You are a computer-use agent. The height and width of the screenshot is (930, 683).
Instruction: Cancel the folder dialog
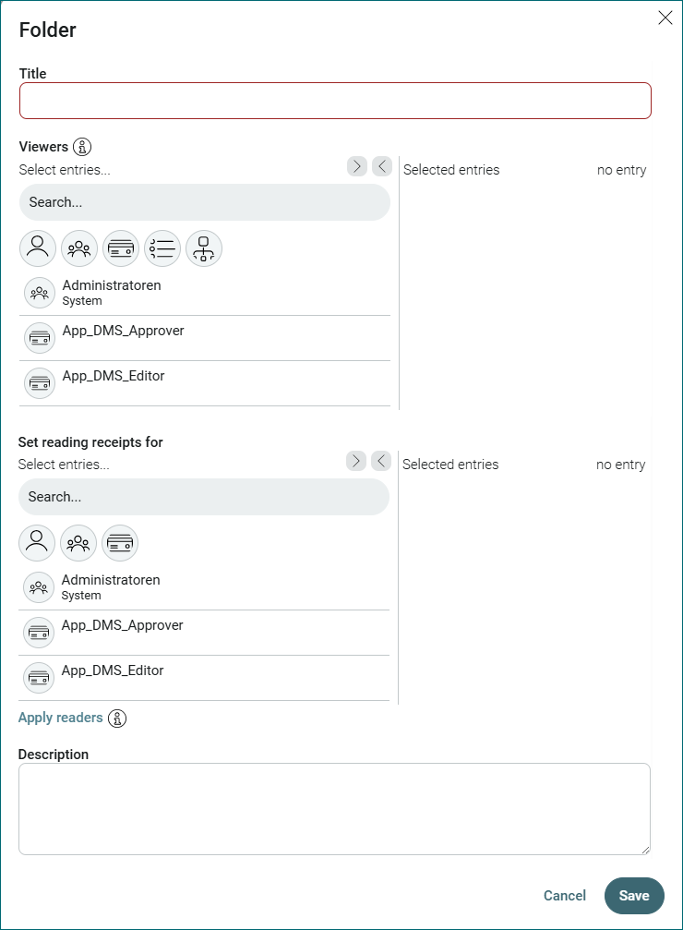[565, 896]
